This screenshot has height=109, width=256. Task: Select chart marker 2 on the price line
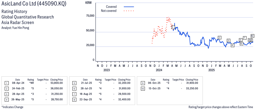[219, 37]
